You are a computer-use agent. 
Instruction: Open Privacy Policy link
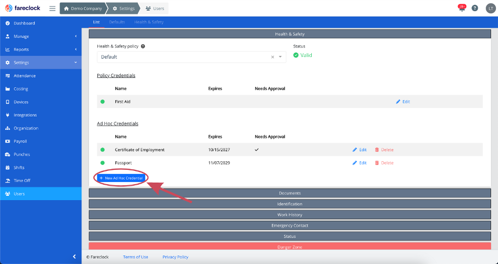tap(176, 257)
